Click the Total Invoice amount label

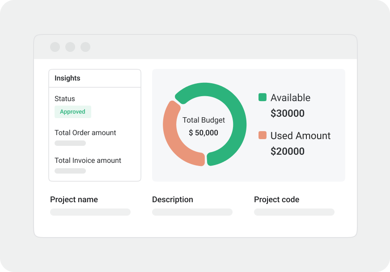pyautogui.click(x=87, y=160)
